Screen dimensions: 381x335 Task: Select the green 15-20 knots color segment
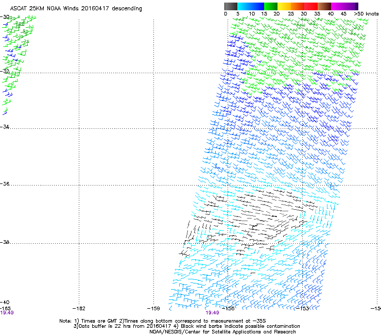tap(270, 6)
